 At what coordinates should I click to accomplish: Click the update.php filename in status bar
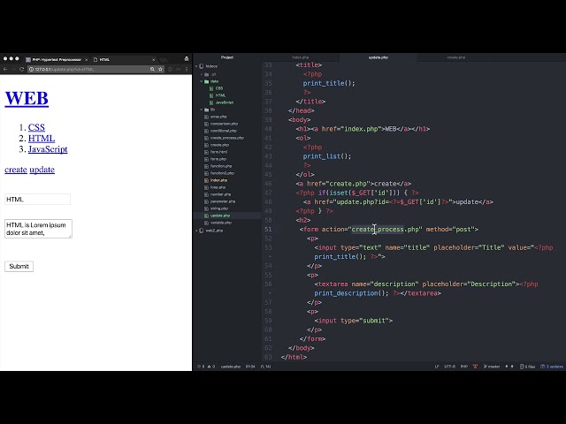click(x=231, y=367)
